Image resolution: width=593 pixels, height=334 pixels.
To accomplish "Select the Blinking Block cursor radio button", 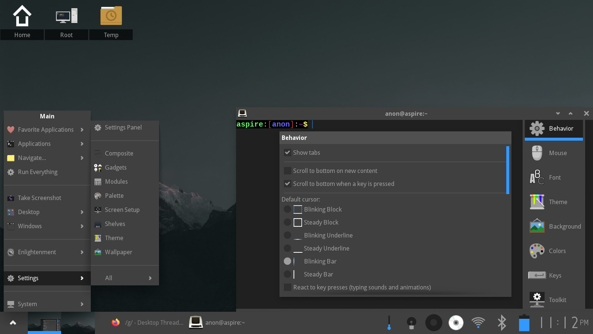I will 287,209.
